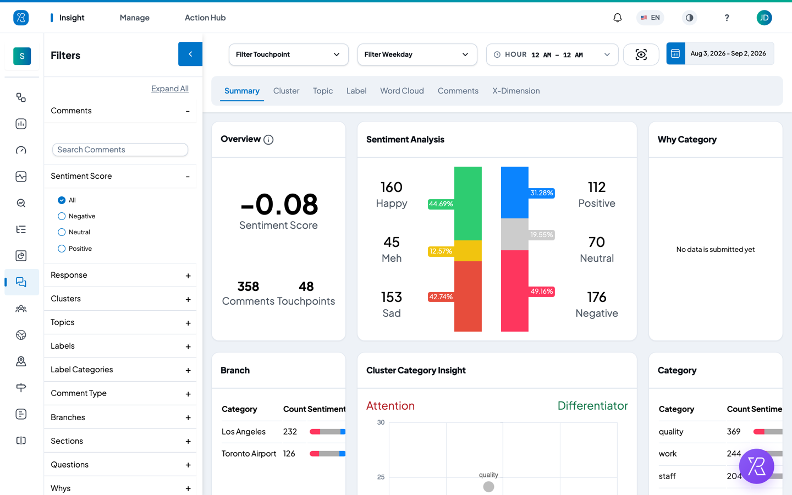Expand the Clusters filter section

120,299
